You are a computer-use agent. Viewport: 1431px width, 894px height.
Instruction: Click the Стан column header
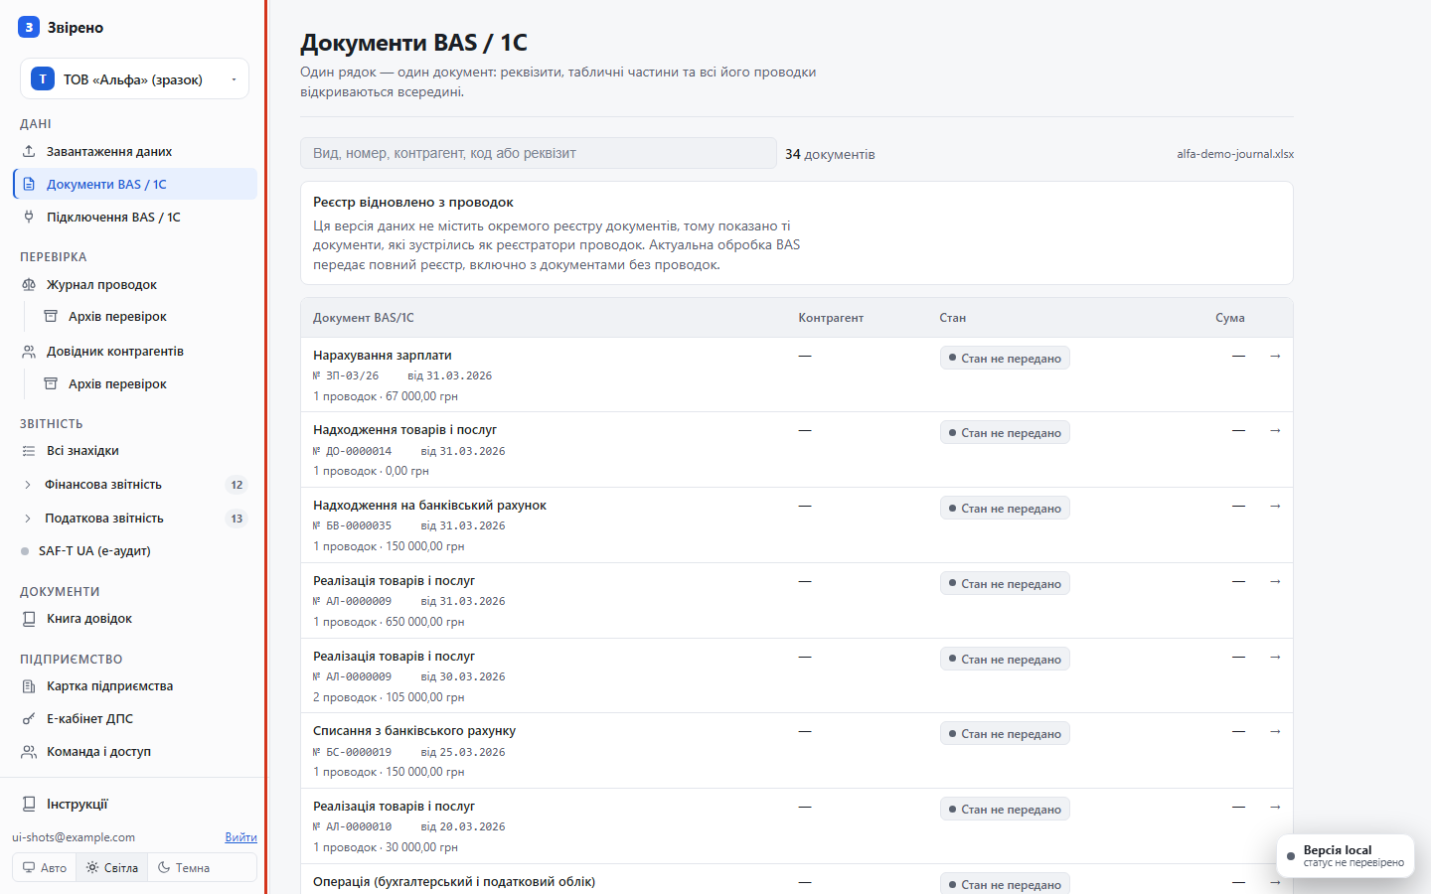[x=953, y=318]
